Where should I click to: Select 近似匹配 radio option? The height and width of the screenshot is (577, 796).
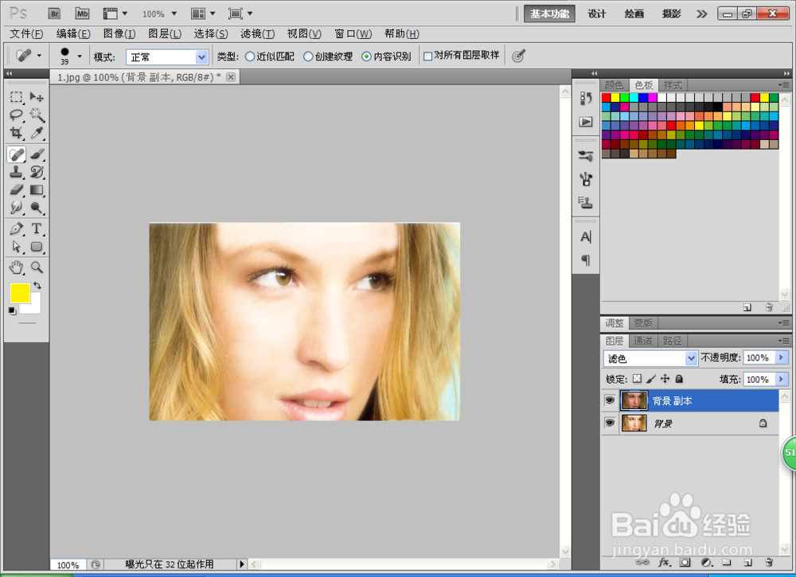click(250, 57)
